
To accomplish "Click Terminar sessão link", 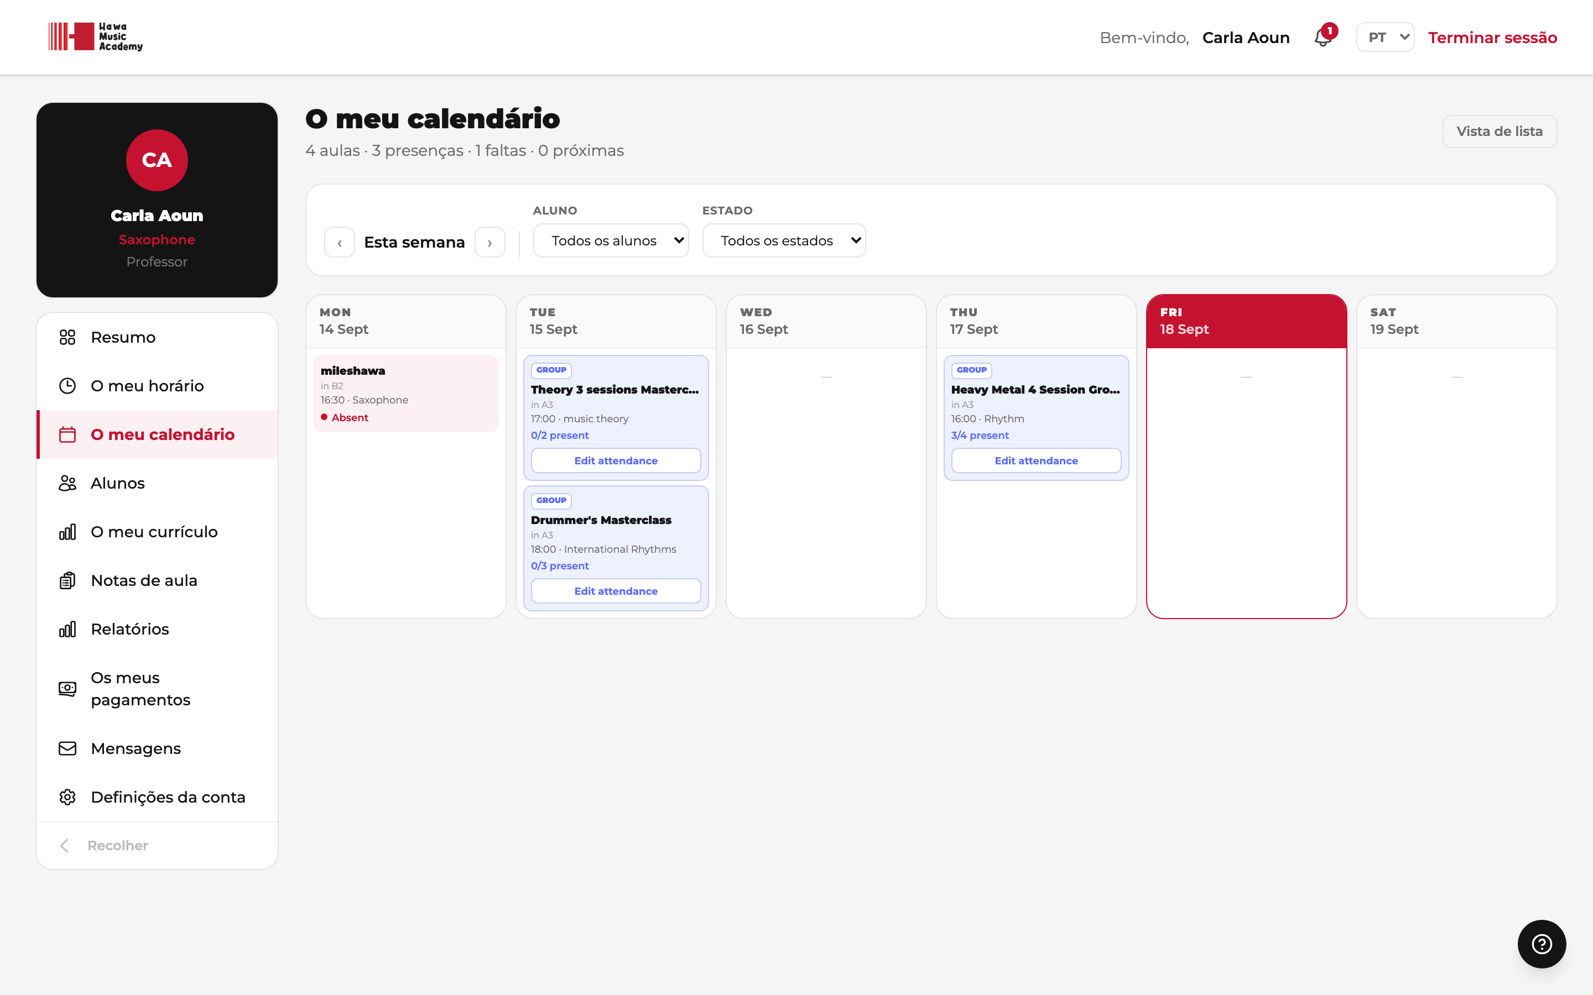I will pos(1492,38).
